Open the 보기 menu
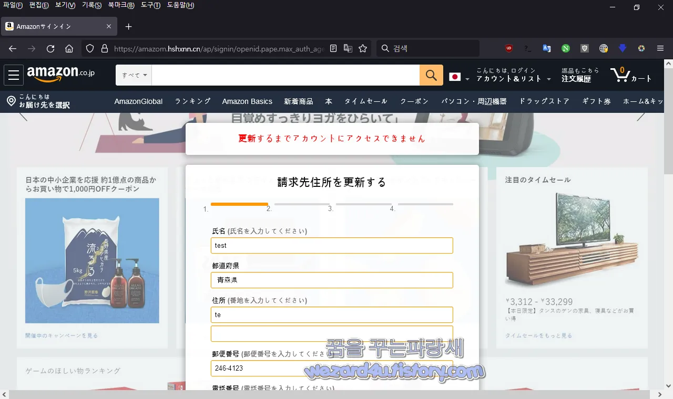 click(x=65, y=5)
